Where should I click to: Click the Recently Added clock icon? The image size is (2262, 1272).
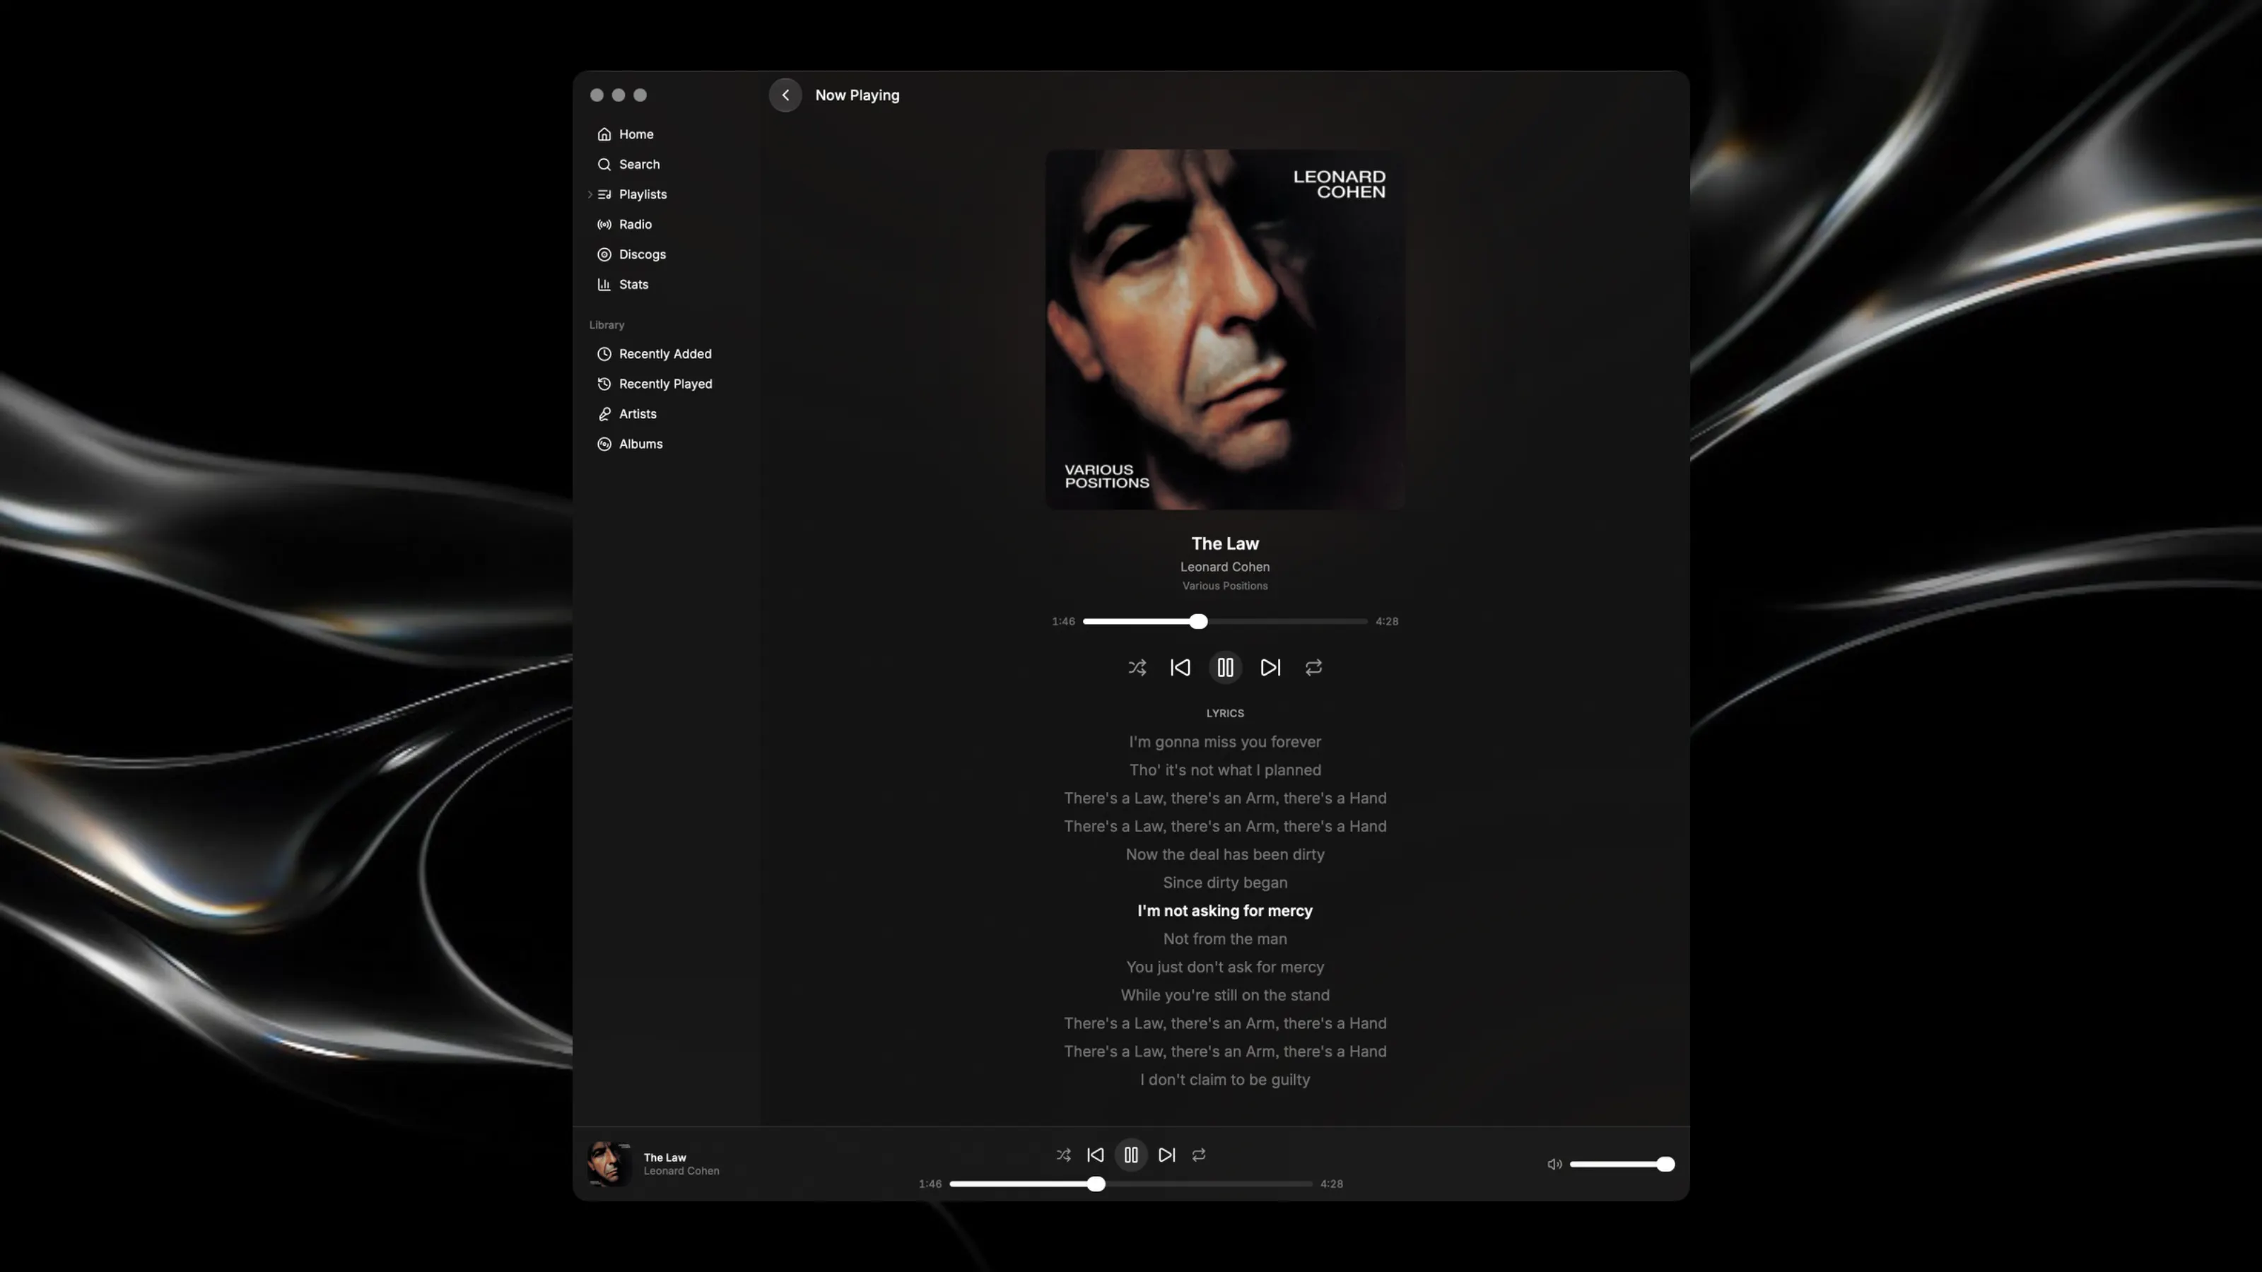click(604, 354)
